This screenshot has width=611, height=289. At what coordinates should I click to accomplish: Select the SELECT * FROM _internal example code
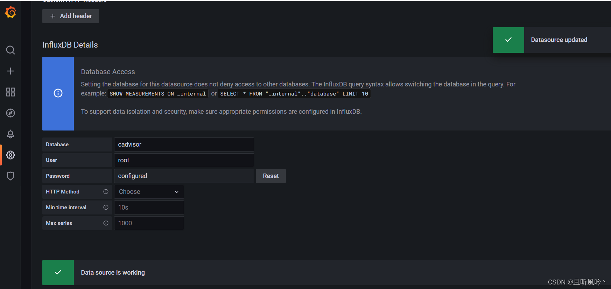294,94
